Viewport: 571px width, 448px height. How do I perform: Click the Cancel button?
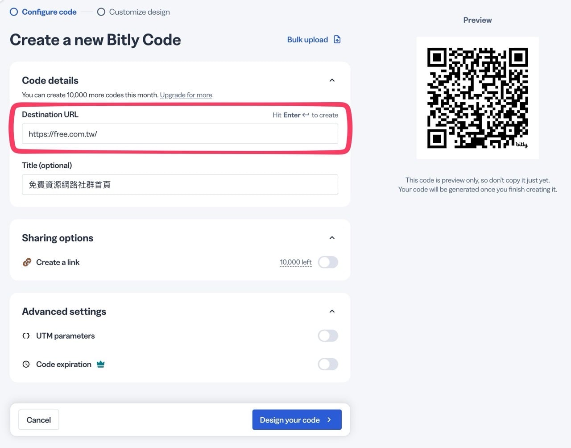38,419
